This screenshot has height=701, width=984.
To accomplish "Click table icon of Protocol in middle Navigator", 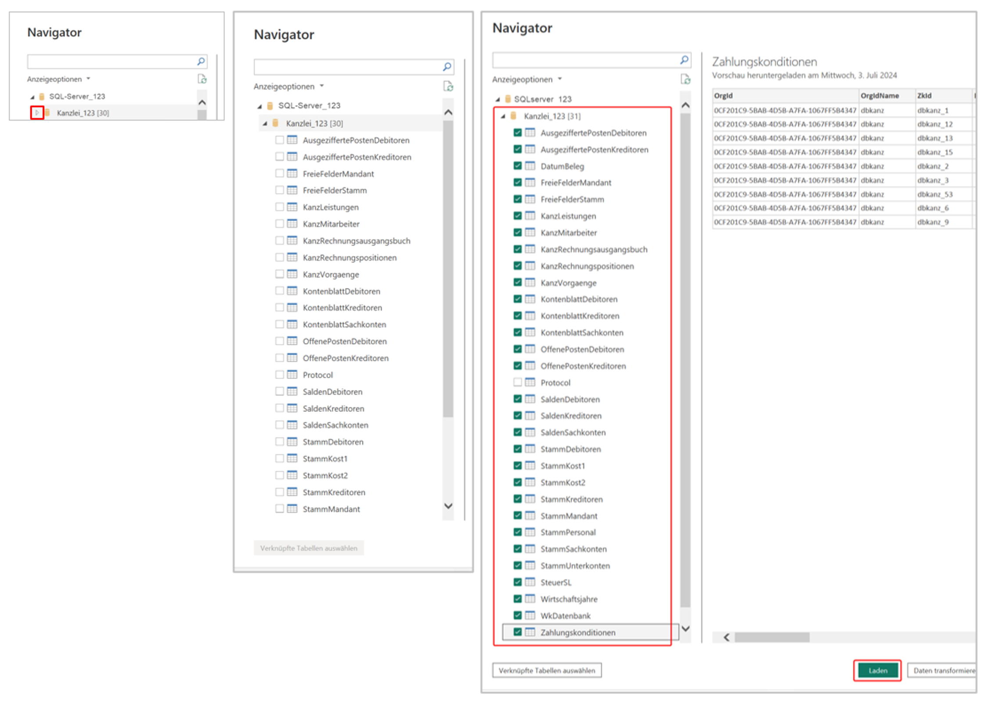I will 292,375.
